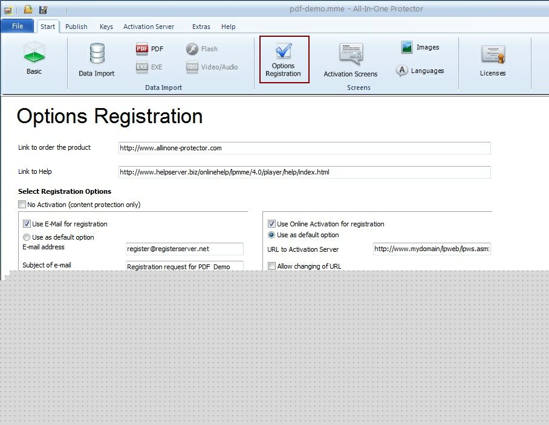This screenshot has height=425, width=549.
Task: Open the Languages ribbon icon
Action: (x=402, y=71)
